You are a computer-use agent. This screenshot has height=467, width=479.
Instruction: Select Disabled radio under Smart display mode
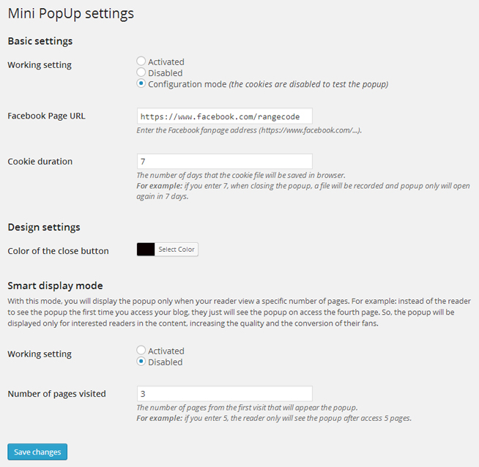[141, 362]
